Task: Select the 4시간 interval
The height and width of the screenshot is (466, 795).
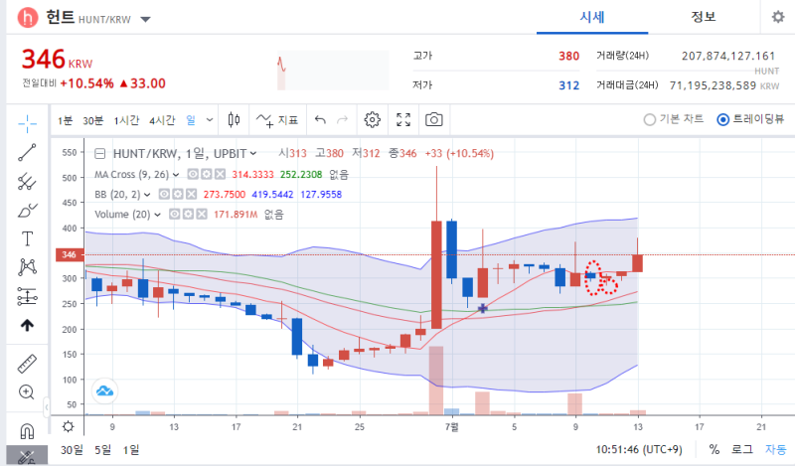Action: point(162,120)
